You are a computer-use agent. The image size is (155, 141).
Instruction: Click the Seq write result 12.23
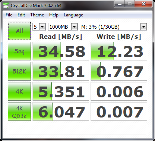119,51
